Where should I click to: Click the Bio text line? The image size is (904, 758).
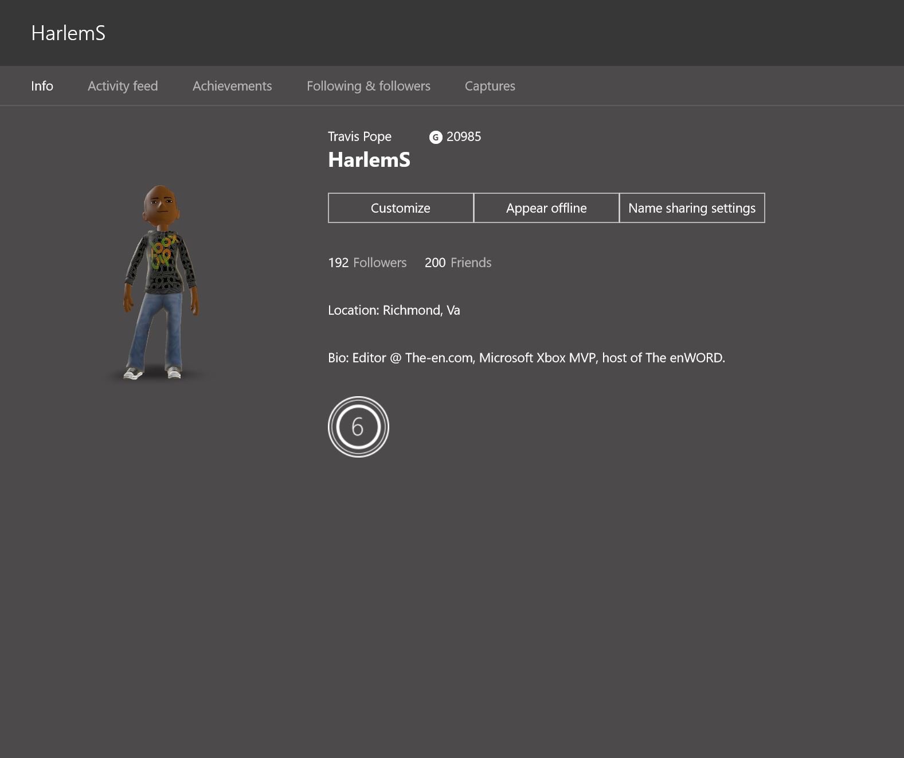[526, 358]
